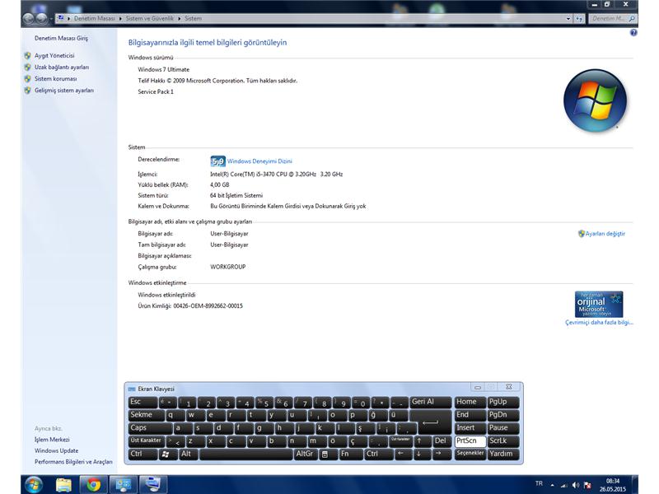The height and width of the screenshot is (494, 659).
Task: Click the Home key on keyboard
Action: [x=470, y=402]
